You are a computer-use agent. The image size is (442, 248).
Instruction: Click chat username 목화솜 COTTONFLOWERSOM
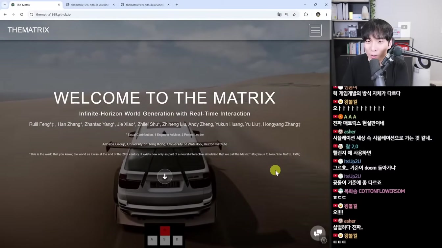(374, 191)
